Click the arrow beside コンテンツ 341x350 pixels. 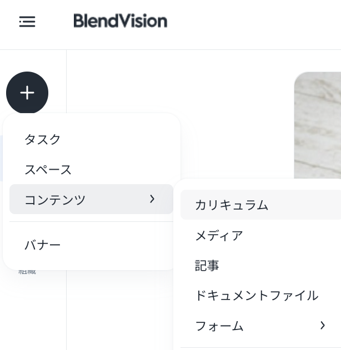click(x=152, y=199)
